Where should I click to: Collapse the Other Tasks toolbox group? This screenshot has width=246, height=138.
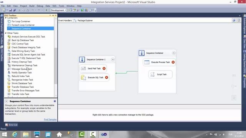coord(6,33)
